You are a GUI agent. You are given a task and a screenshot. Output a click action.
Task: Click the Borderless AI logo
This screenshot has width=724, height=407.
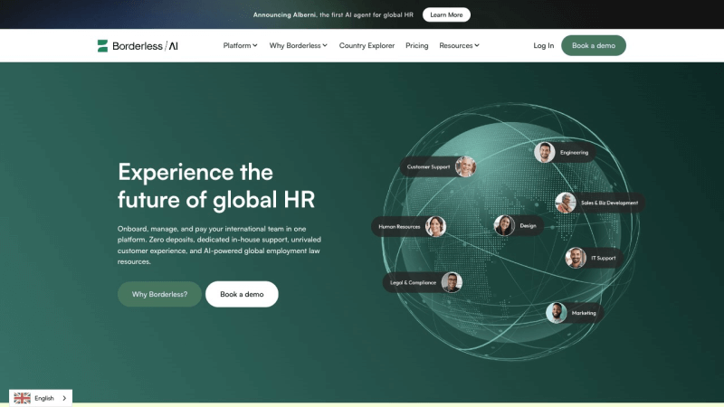(138, 45)
